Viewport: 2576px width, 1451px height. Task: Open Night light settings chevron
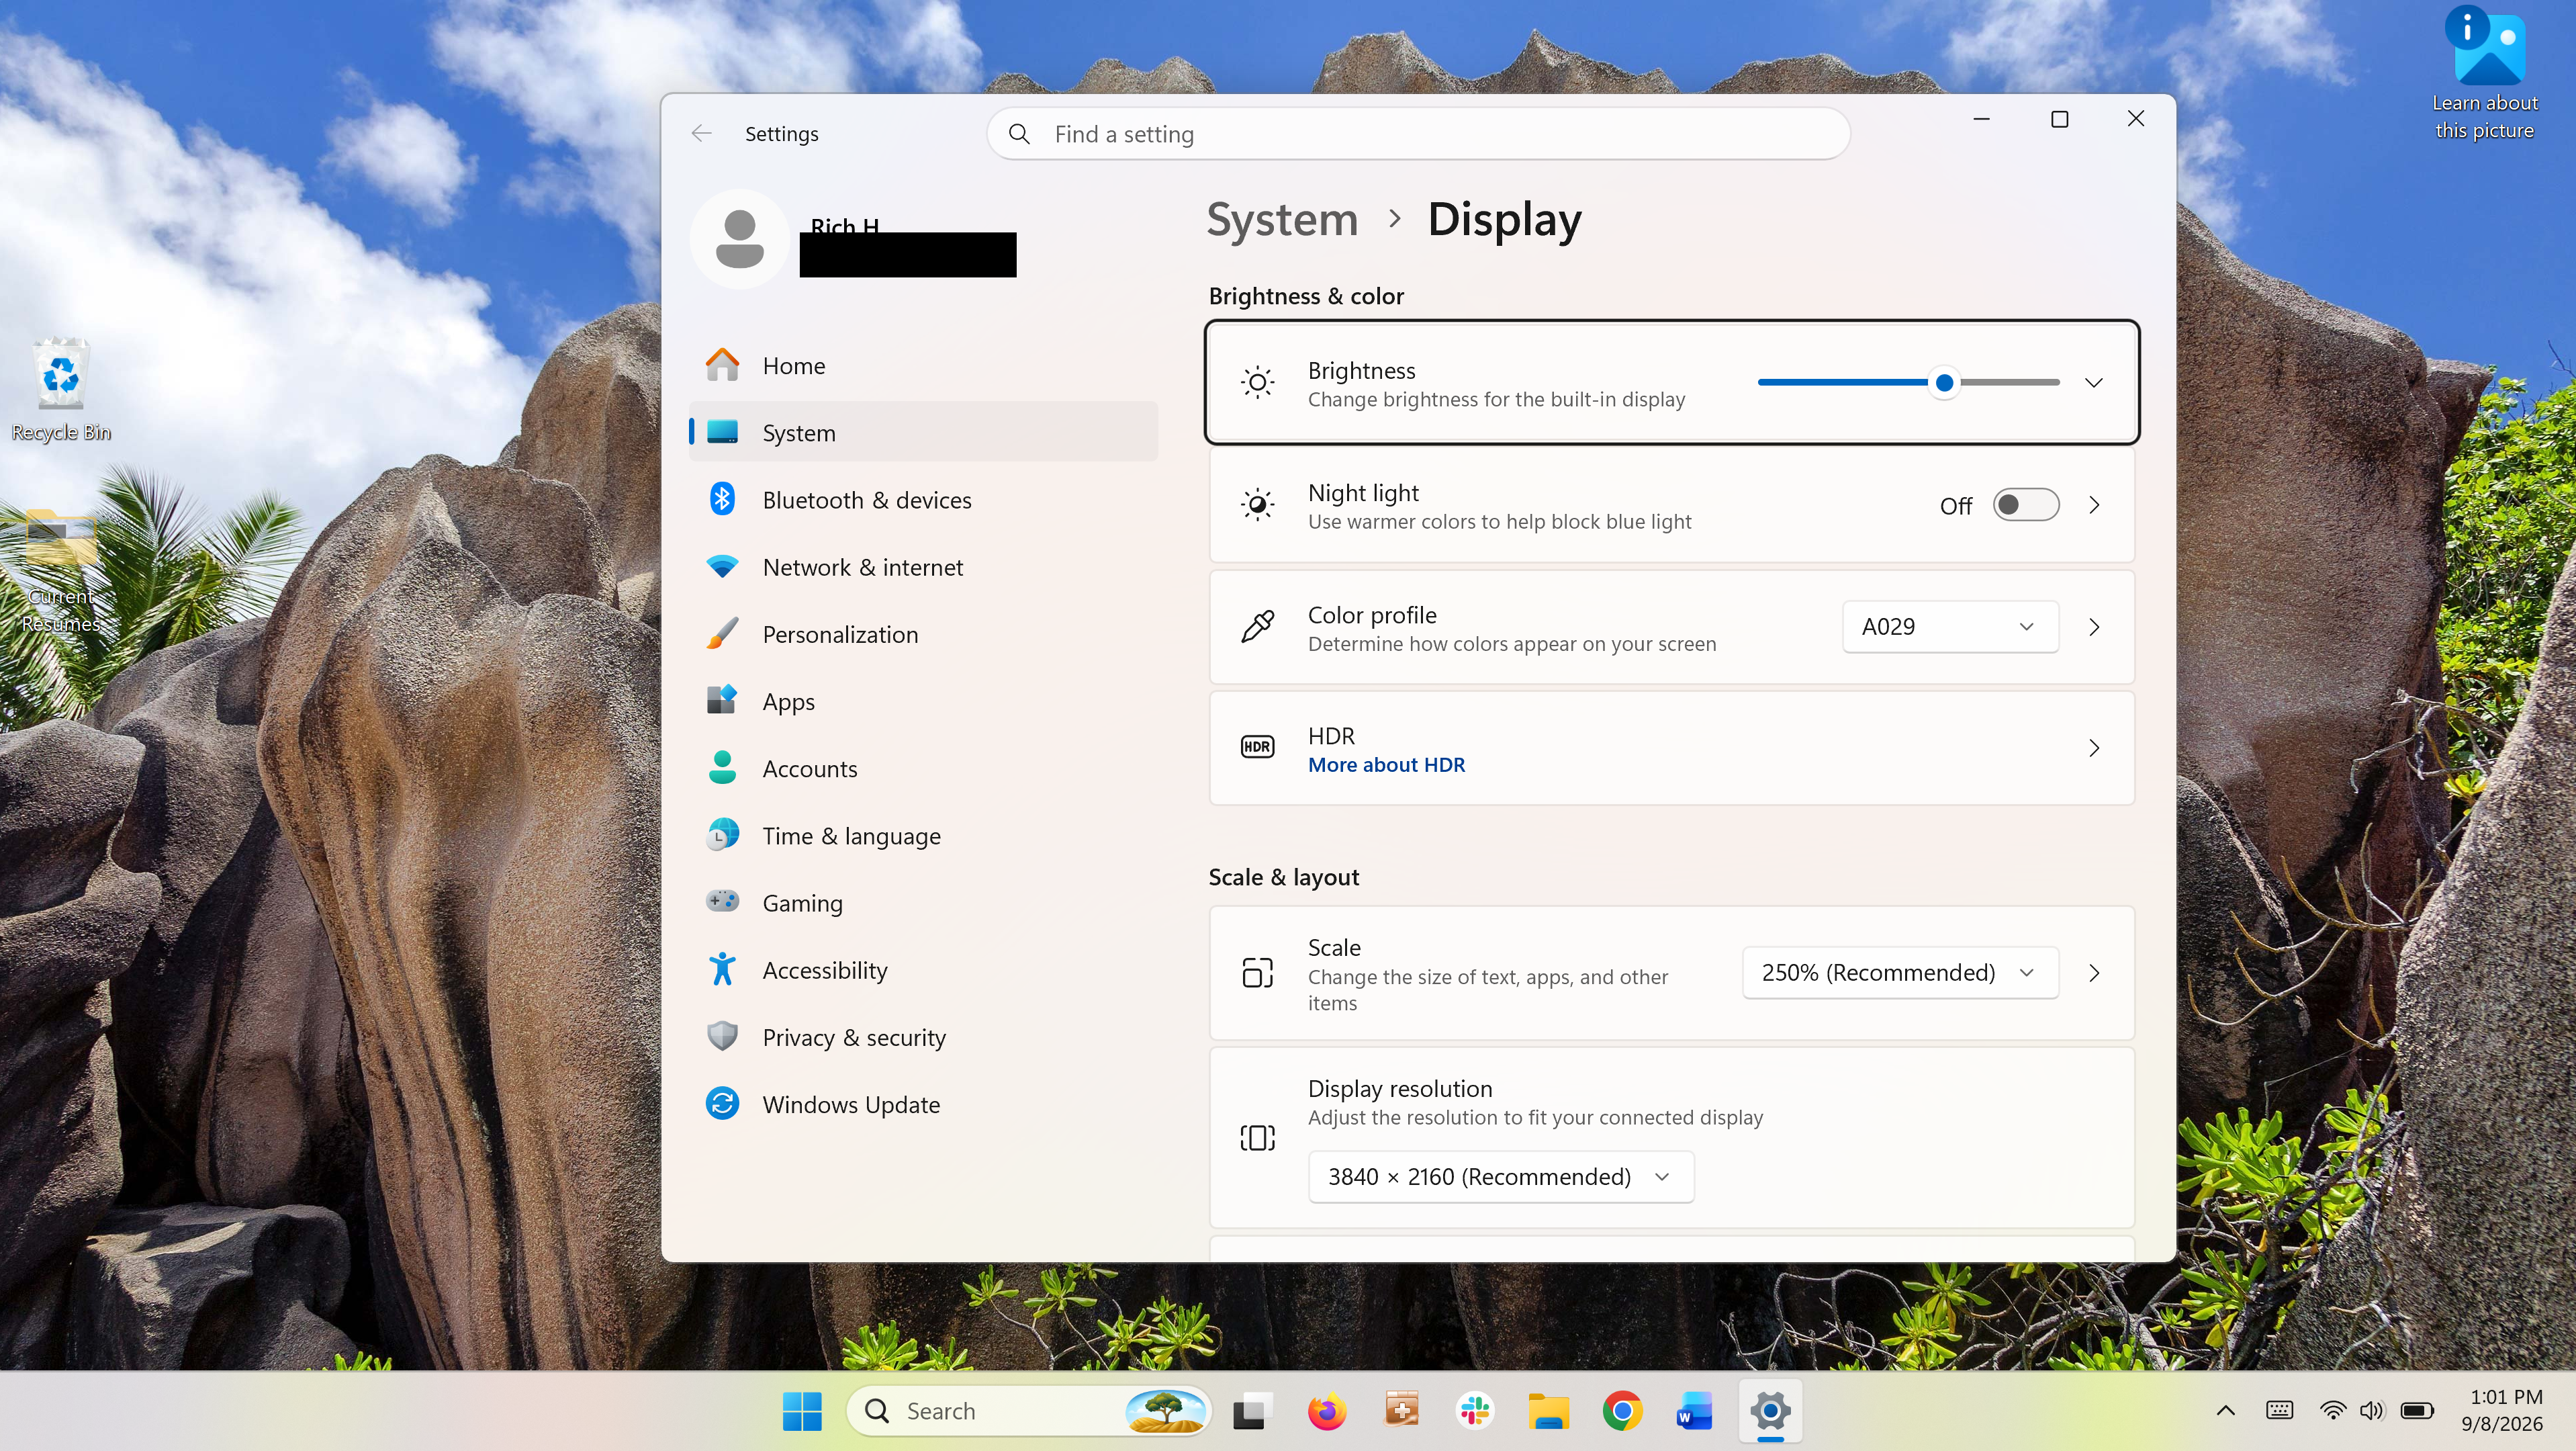pos(2093,505)
